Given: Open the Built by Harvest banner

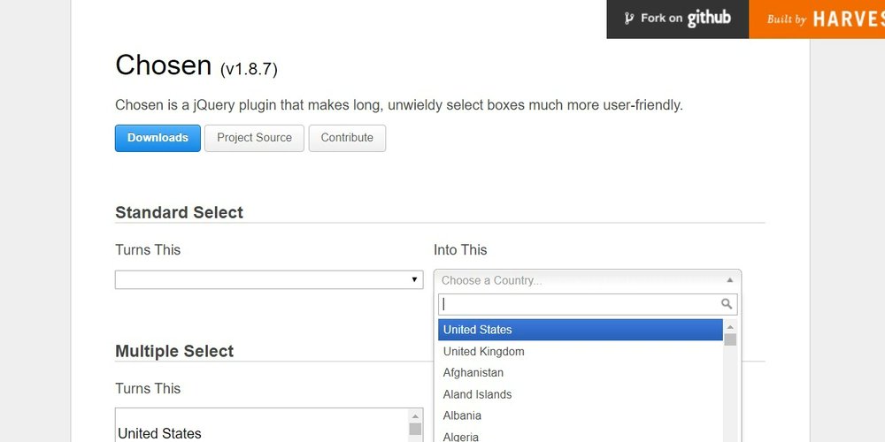Looking at the screenshot, I should pyautogui.click(x=817, y=19).
